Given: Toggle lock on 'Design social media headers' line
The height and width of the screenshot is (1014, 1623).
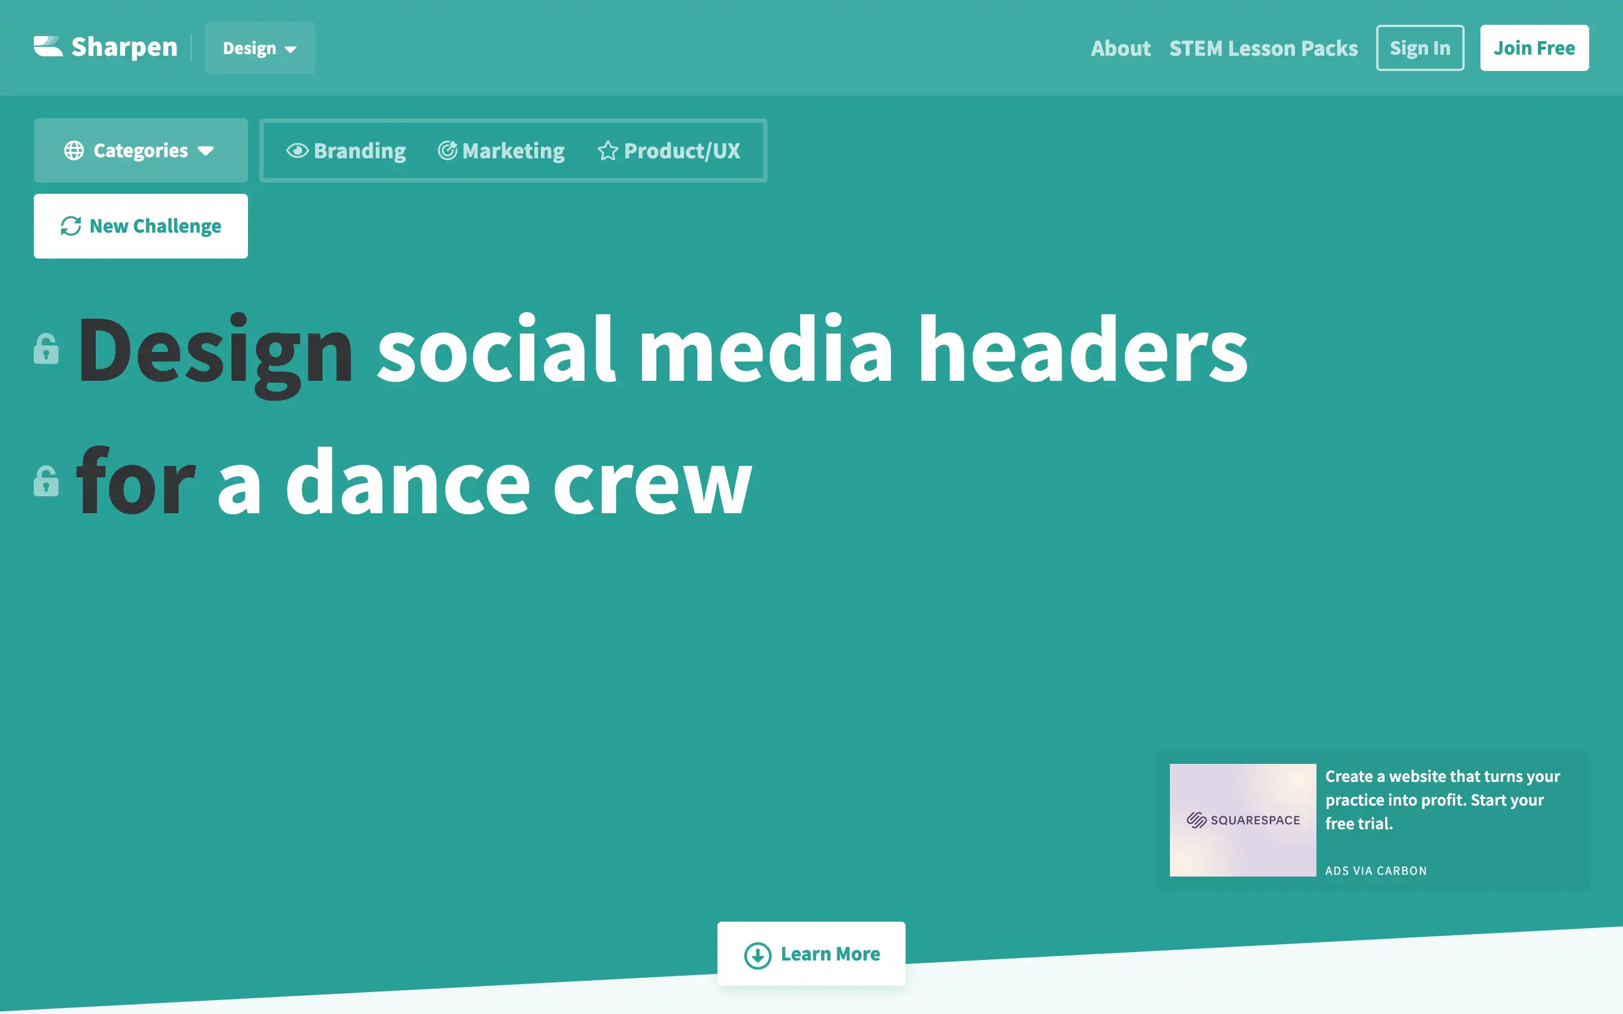Looking at the screenshot, I should pyautogui.click(x=46, y=349).
